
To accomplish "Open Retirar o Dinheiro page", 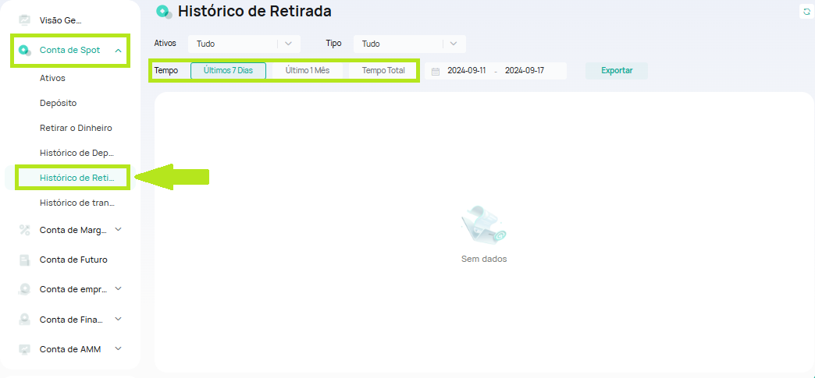I will 76,129.
